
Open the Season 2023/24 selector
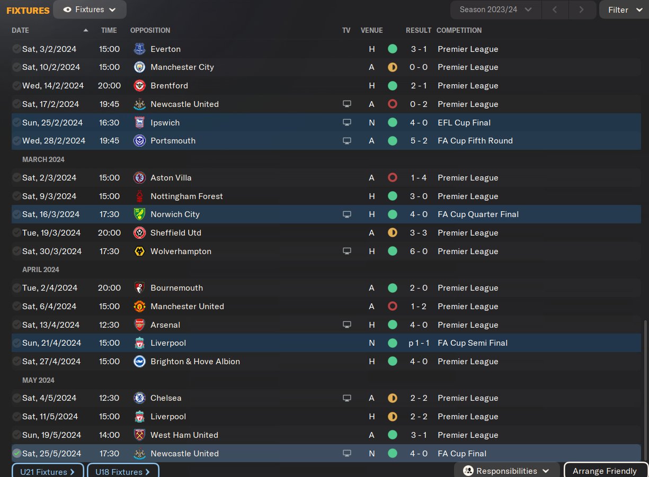pyautogui.click(x=496, y=10)
